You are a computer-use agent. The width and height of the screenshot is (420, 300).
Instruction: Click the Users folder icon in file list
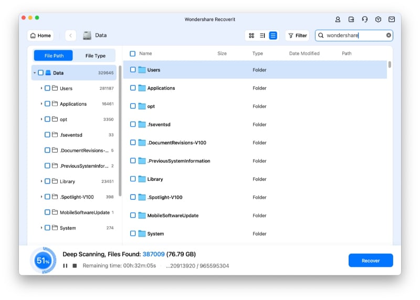142,70
